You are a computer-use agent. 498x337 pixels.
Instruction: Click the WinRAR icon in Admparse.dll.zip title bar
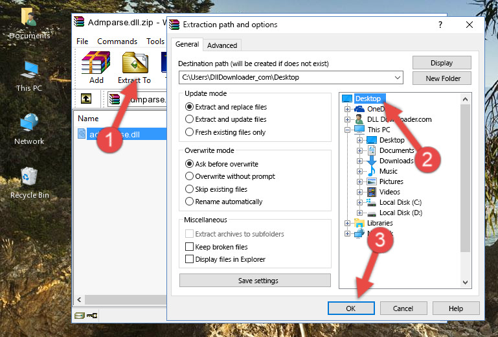coord(79,21)
